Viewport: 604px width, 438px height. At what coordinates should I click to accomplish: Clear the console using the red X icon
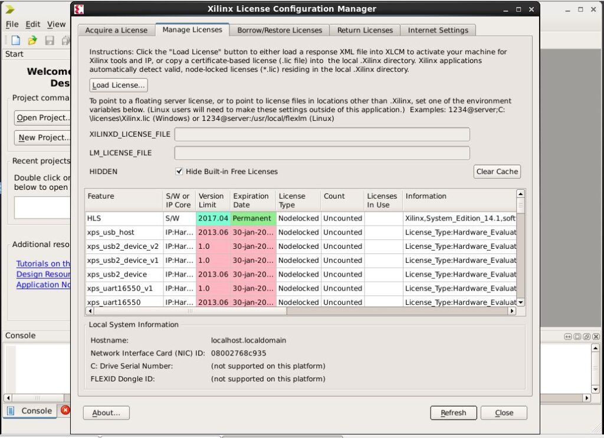point(65,410)
